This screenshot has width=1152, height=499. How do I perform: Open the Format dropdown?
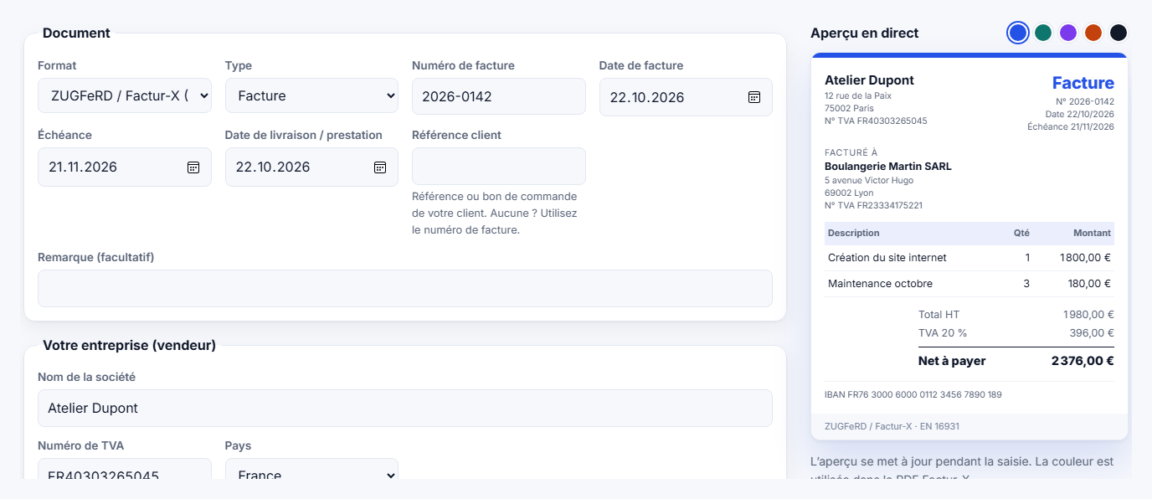pyautogui.click(x=125, y=95)
